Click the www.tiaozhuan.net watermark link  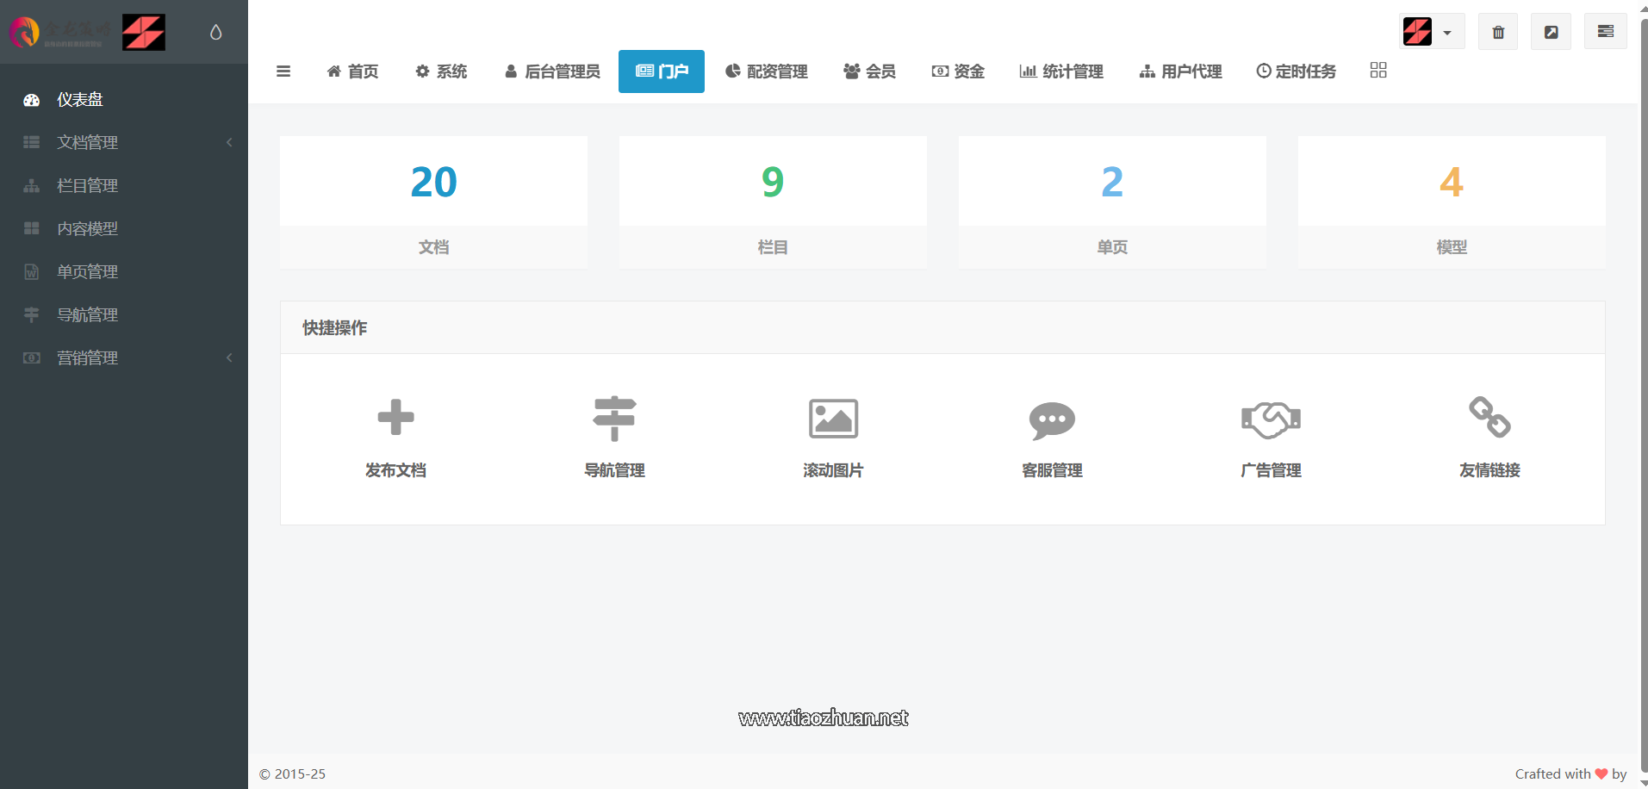pyautogui.click(x=823, y=718)
